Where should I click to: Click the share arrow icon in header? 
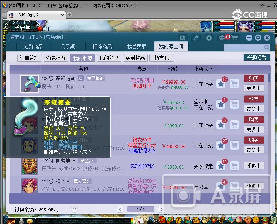coord(196,38)
